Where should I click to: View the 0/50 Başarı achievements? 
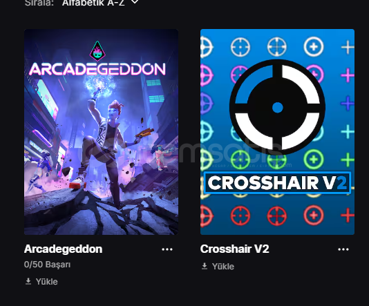click(x=47, y=265)
